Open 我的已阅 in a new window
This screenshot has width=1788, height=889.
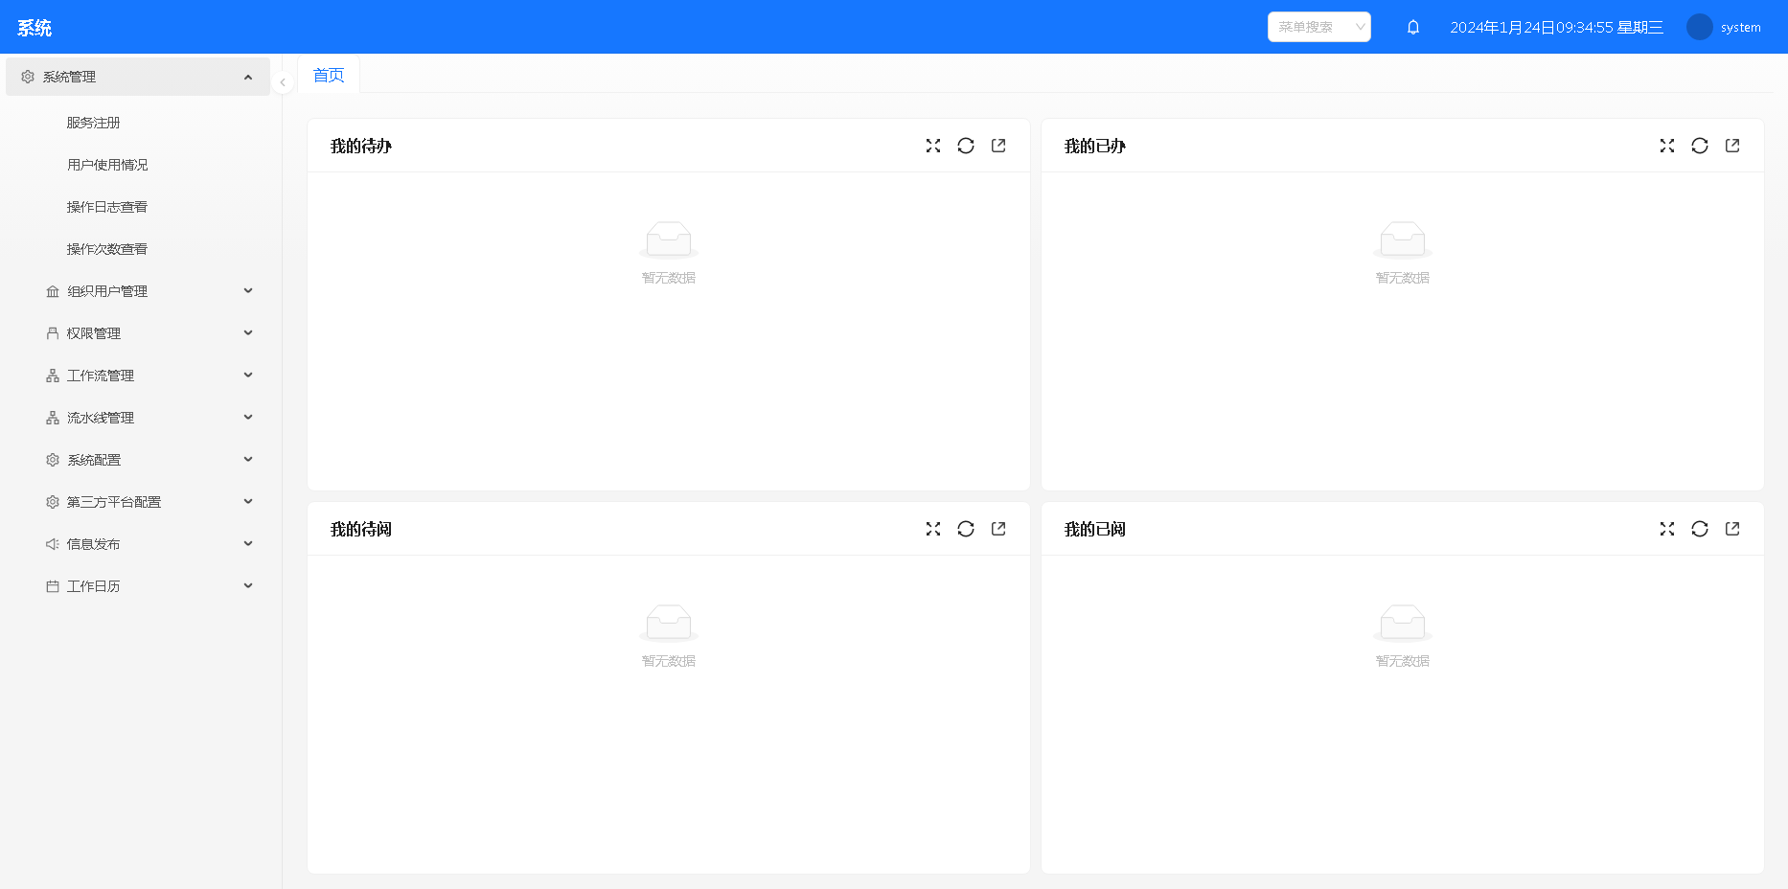[1732, 529]
